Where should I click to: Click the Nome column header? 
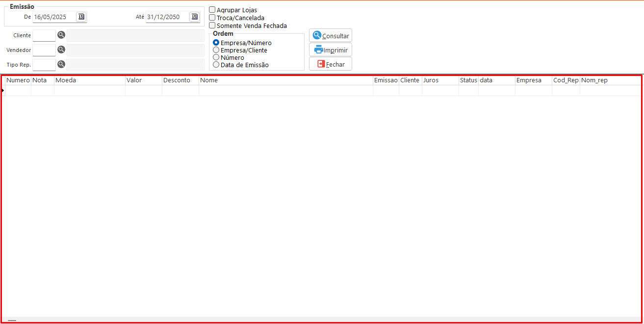285,80
